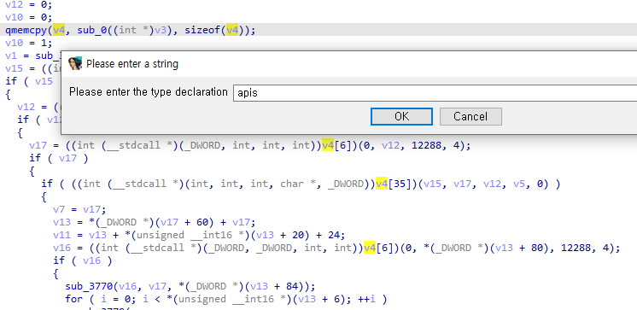Click '++i' in the for loop
Image resolution: width=637 pixels, height=310 pixels.
pos(367,299)
